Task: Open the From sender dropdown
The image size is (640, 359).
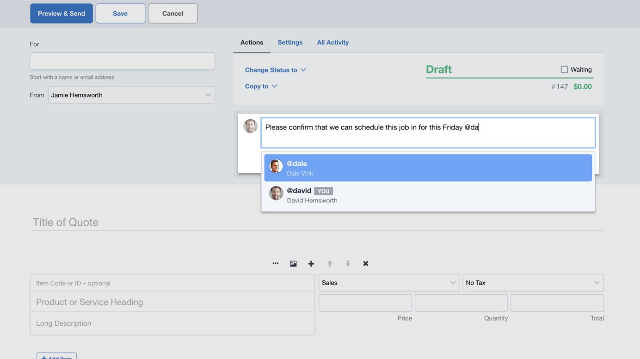Action: pyautogui.click(x=131, y=95)
